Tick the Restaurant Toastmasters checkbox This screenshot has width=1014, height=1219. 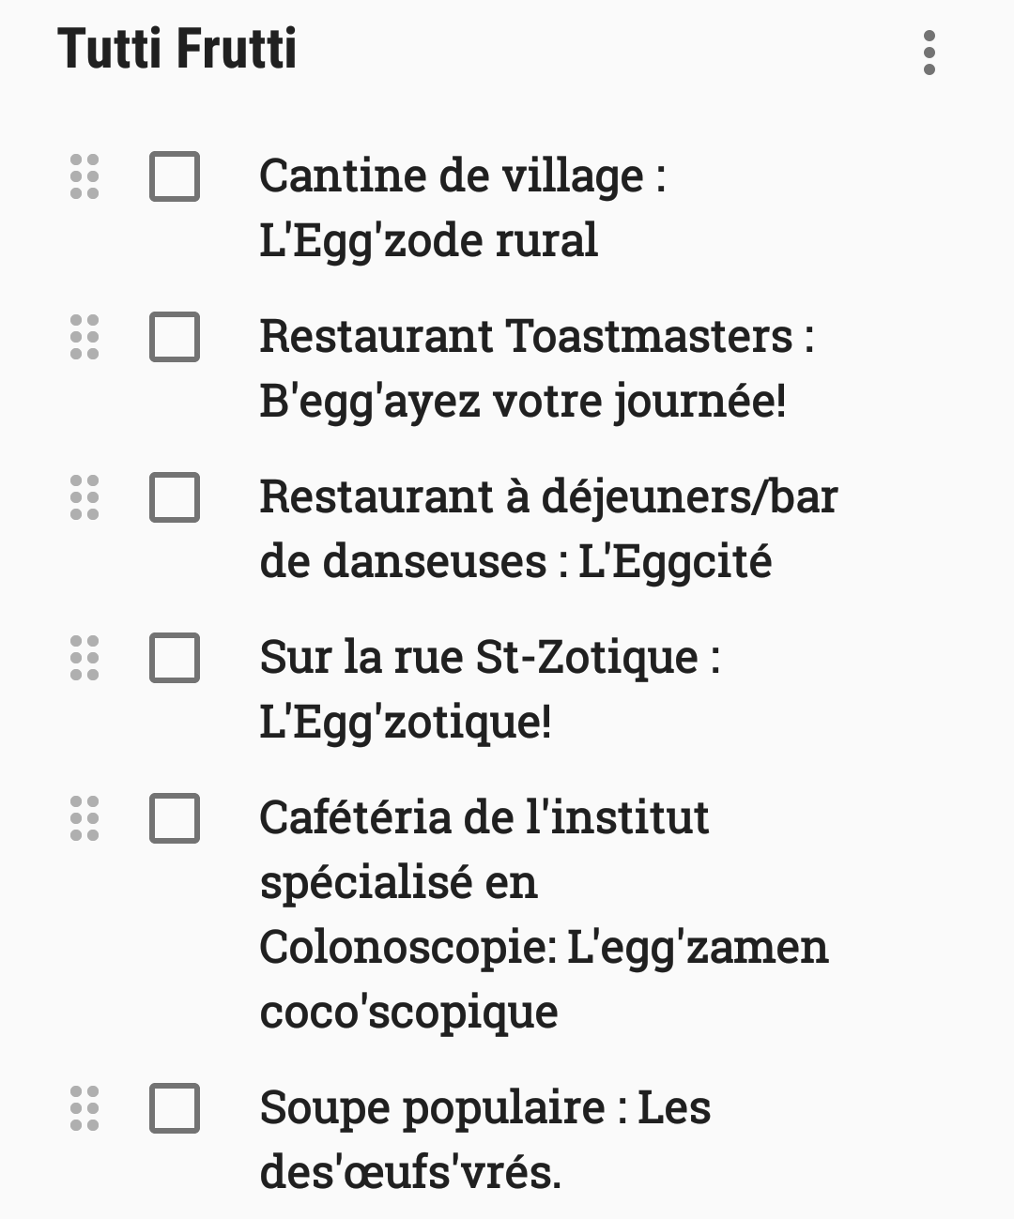[175, 337]
